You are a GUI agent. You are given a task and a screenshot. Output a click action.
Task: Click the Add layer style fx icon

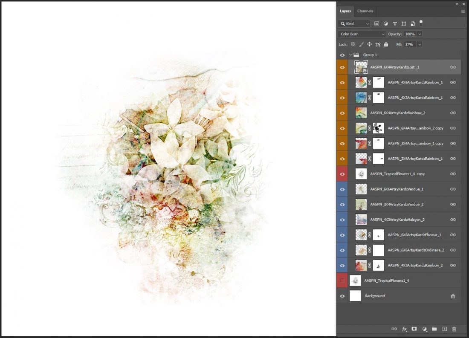coord(404,329)
